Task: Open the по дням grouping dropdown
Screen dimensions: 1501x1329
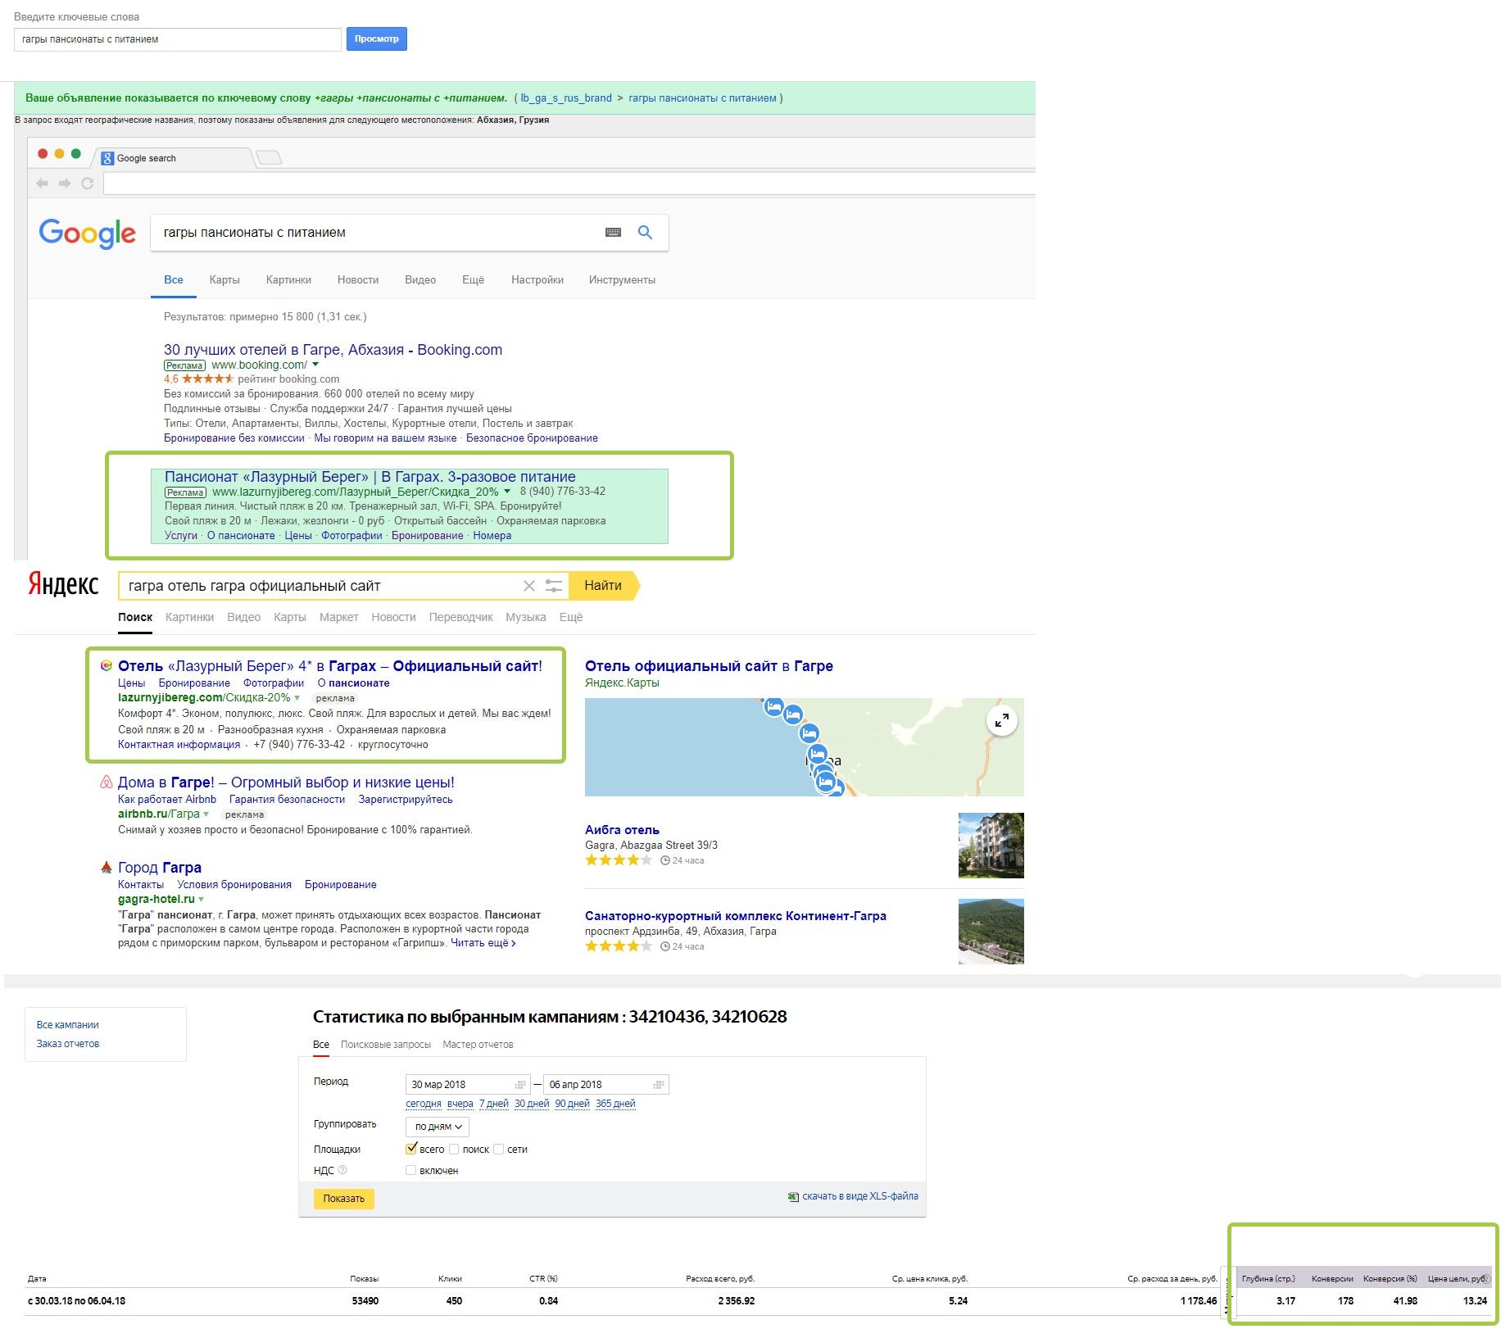Action: pos(438,1127)
